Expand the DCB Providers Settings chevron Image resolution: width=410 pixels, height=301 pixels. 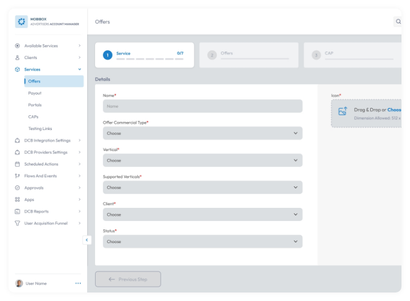80,152
